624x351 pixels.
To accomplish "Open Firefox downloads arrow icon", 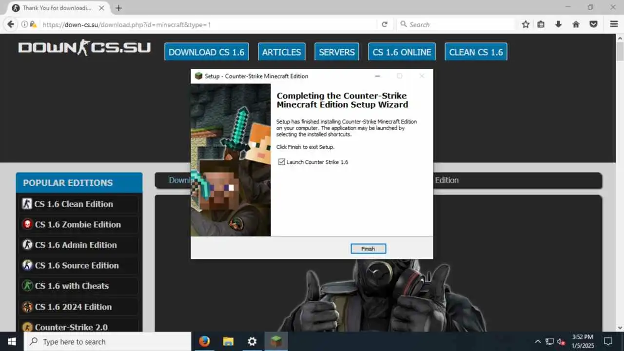I will tap(558, 24).
